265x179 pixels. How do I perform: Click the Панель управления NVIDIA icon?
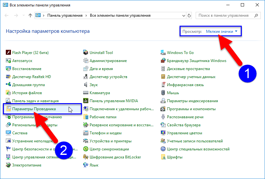(86, 101)
